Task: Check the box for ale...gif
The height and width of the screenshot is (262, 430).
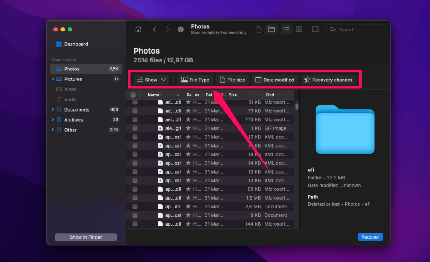Action: click(135, 128)
